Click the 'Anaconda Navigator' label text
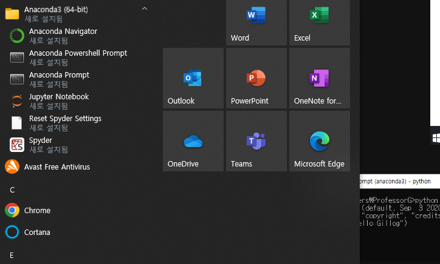This screenshot has height=264, width=440. pos(63,31)
